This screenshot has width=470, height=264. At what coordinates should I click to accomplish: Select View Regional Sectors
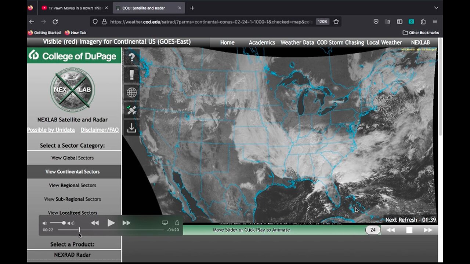click(x=74, y=185)
